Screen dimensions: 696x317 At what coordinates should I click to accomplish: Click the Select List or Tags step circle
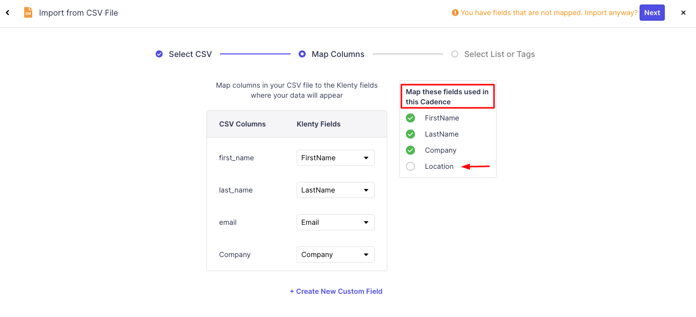click(455, 54)
